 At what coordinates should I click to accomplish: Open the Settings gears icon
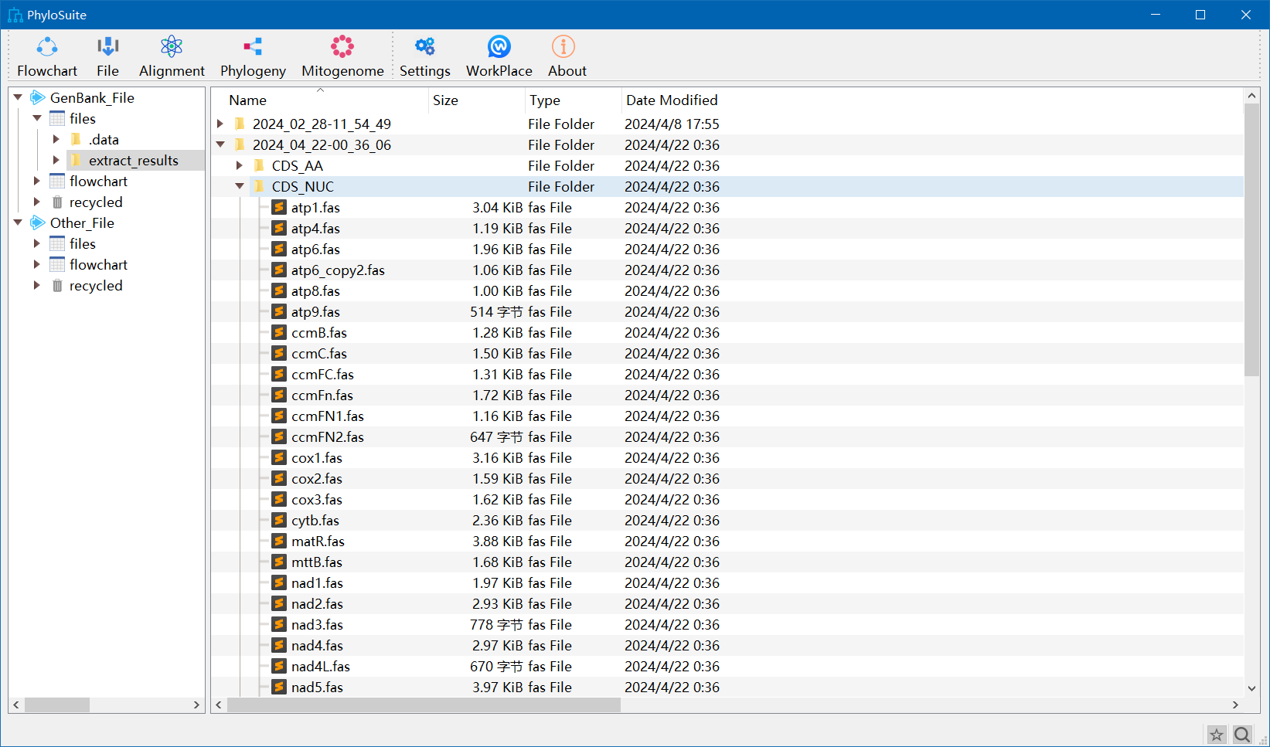tap(424, 47)
